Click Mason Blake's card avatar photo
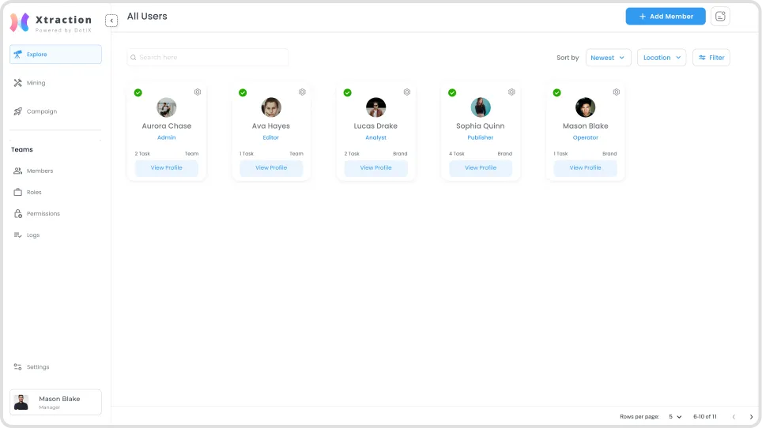Image resolution: width=762 pixels, height=428 pixels. point(586,107)
